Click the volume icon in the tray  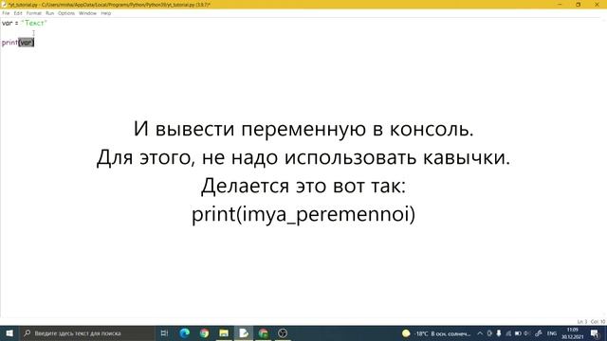pos(527,333)
